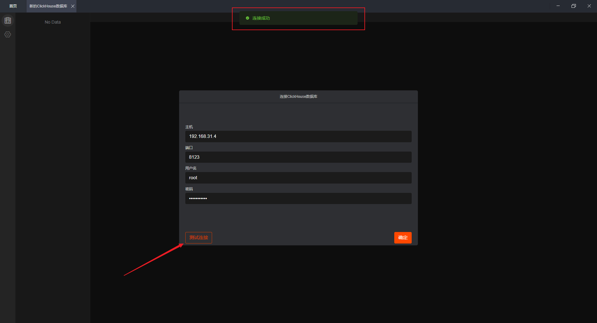Open the settings gear in sidebar
Screen dimensions: 597x323
(8, 34)
